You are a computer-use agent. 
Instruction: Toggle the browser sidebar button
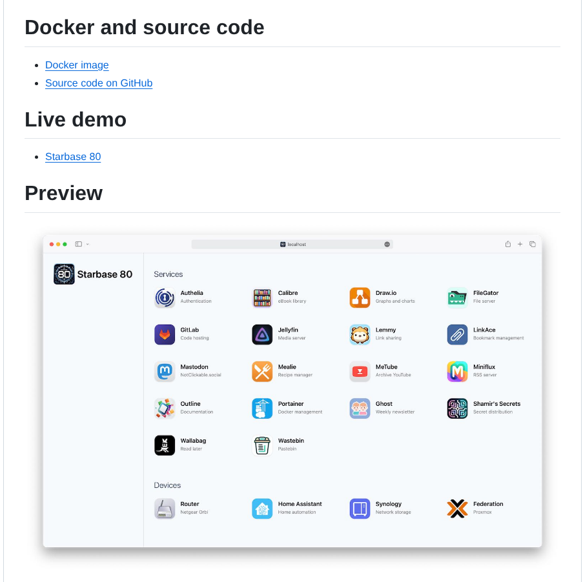79,244
